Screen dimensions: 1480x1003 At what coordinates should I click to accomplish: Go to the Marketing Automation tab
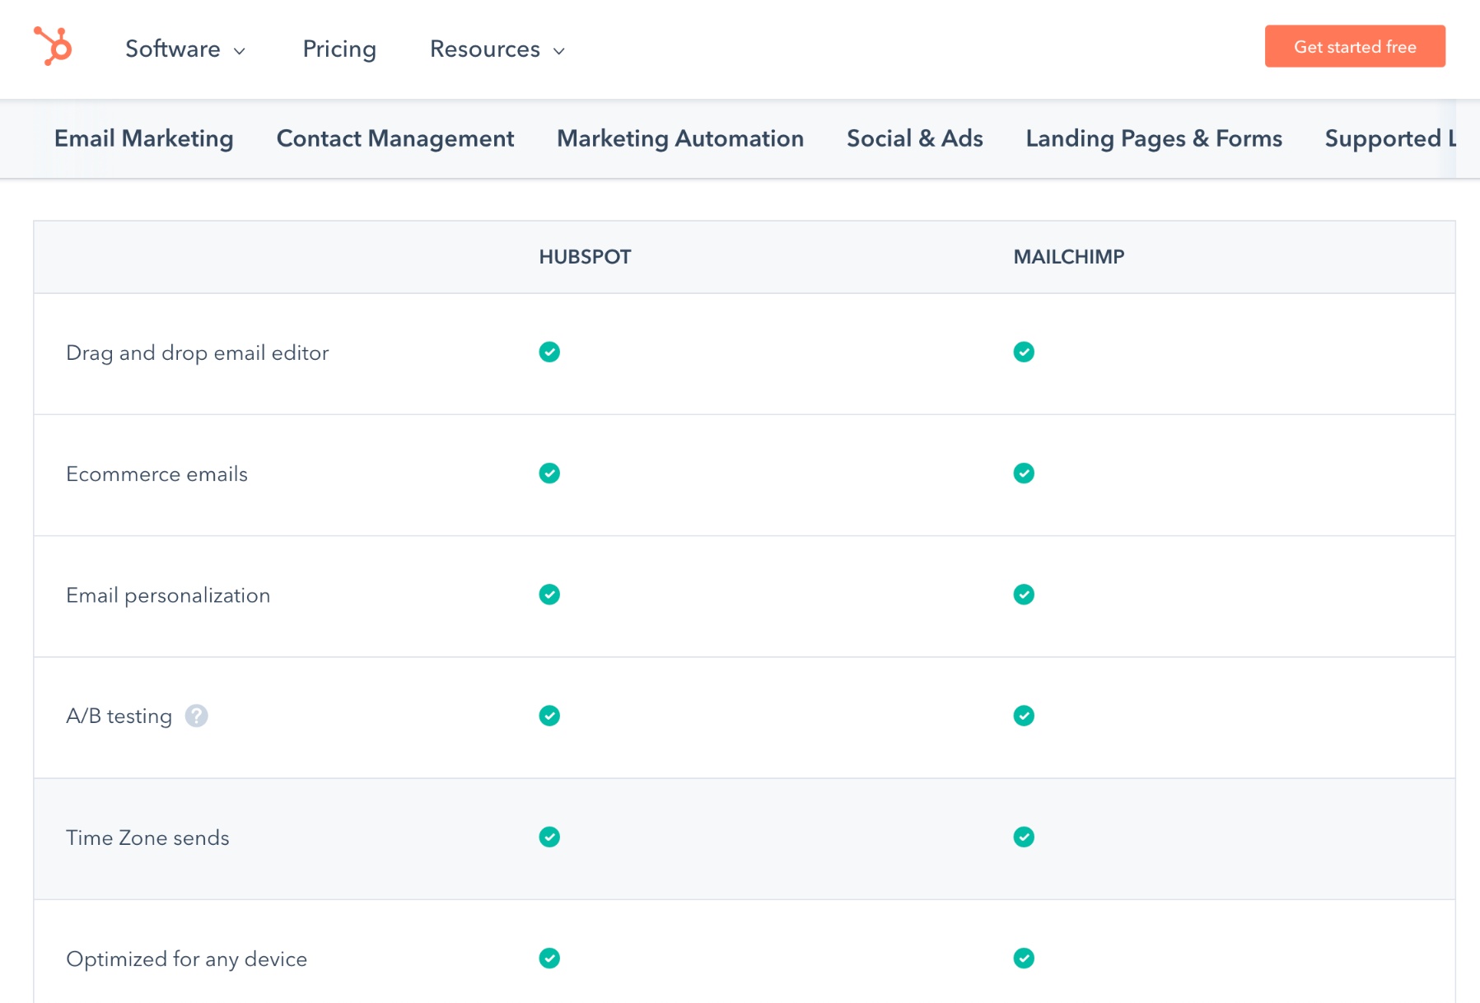pos(680,138)
